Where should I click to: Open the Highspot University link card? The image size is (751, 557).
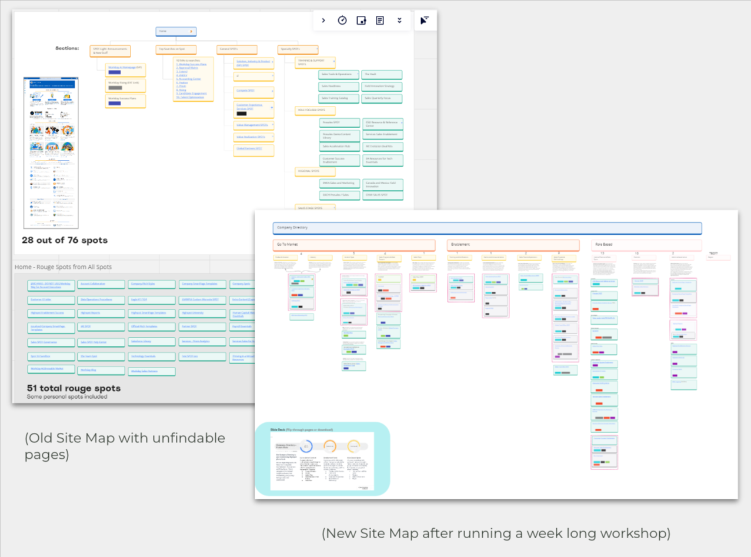tap(202, 313)
